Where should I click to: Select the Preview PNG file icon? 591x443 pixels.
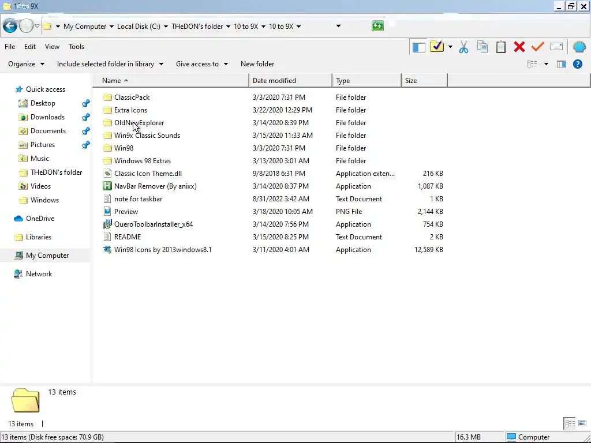tap(107, 211)
